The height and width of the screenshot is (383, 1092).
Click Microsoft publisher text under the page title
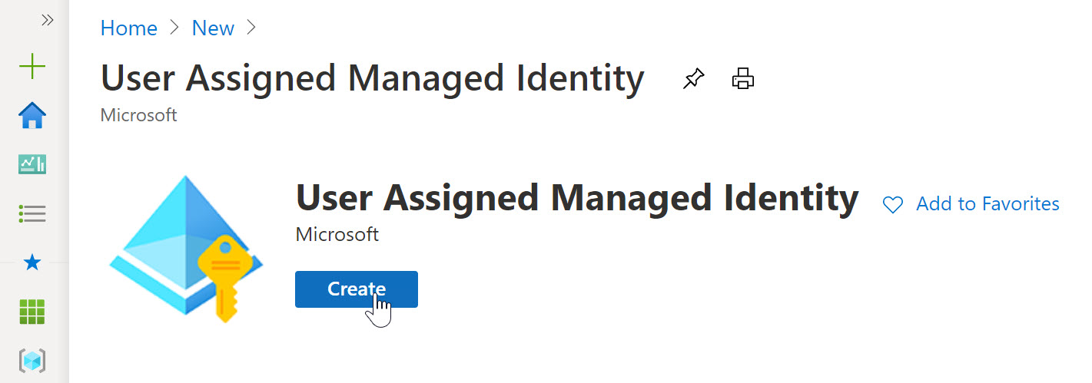138,115
